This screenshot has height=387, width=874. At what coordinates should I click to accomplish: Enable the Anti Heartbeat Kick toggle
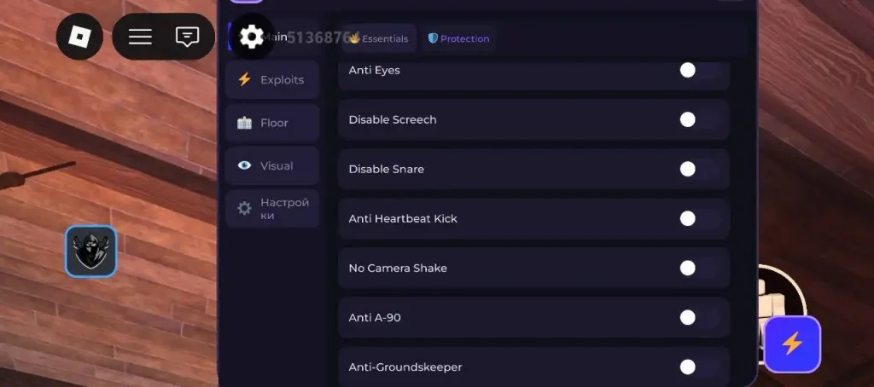700,219
